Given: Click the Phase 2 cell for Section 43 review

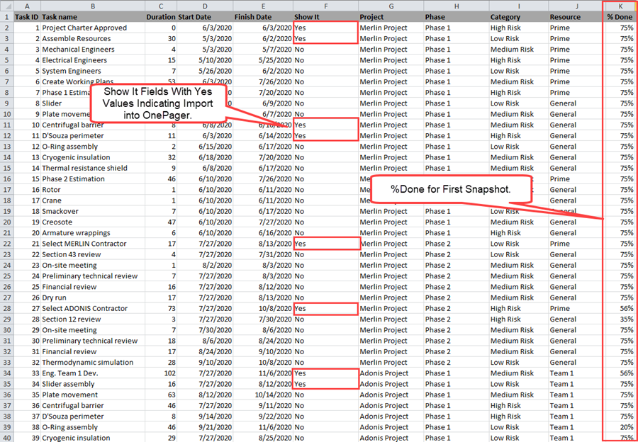Looking at the screenshot, I should pyautogui.click(x=440, y=254).
